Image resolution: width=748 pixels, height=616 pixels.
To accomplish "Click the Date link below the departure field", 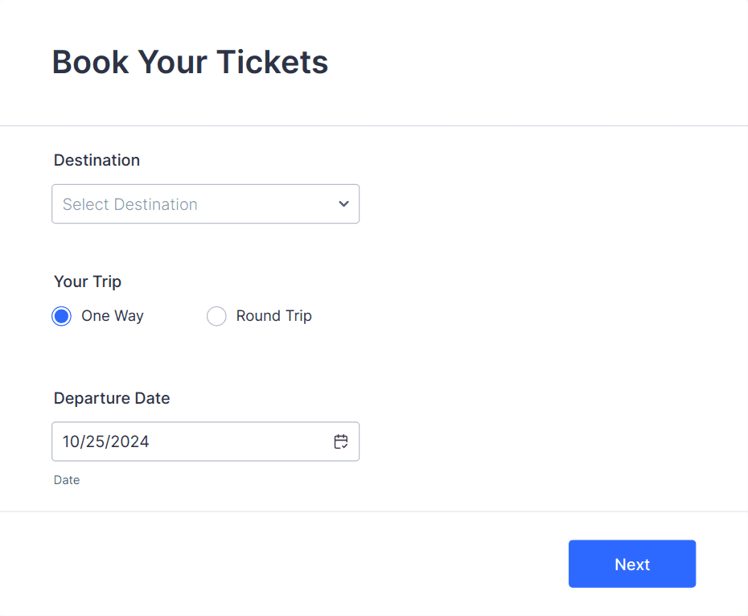I will (x=67, y=479).
